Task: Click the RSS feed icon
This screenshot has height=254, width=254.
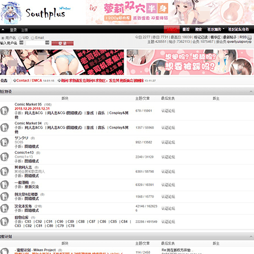Action: pos(250,38)
